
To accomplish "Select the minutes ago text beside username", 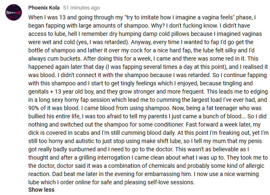I will (85, 8).
